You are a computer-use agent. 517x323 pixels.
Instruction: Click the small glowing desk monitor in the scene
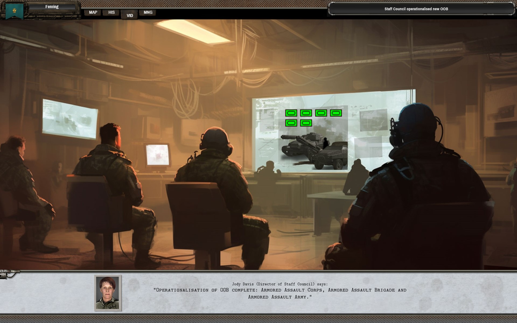[x=158, y=155]
